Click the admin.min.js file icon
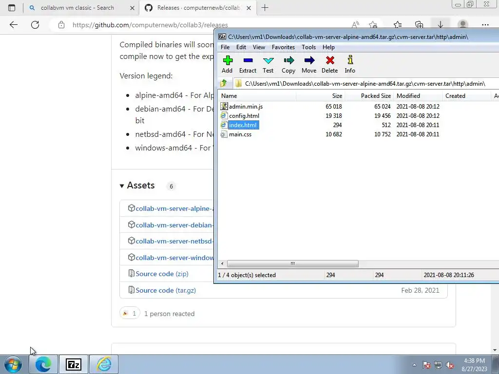 224,106
